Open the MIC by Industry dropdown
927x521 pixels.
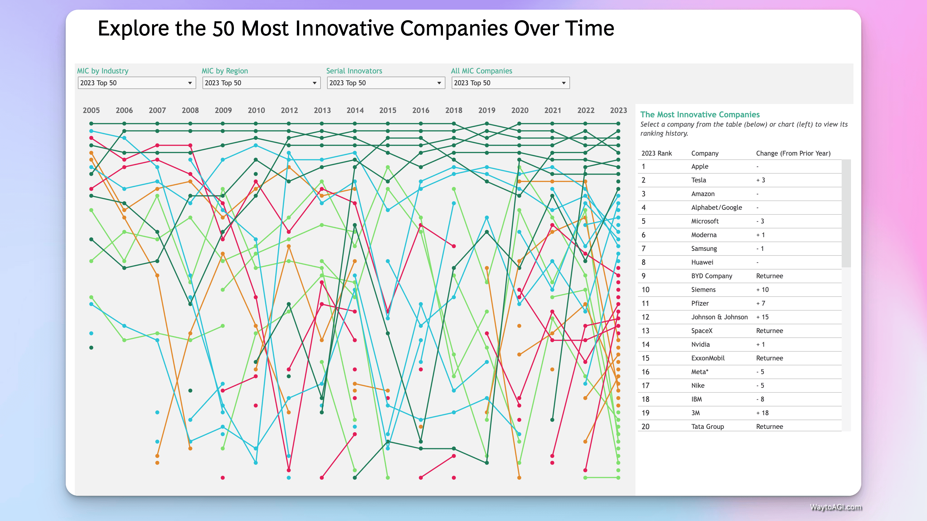click(x=137, y=83)
